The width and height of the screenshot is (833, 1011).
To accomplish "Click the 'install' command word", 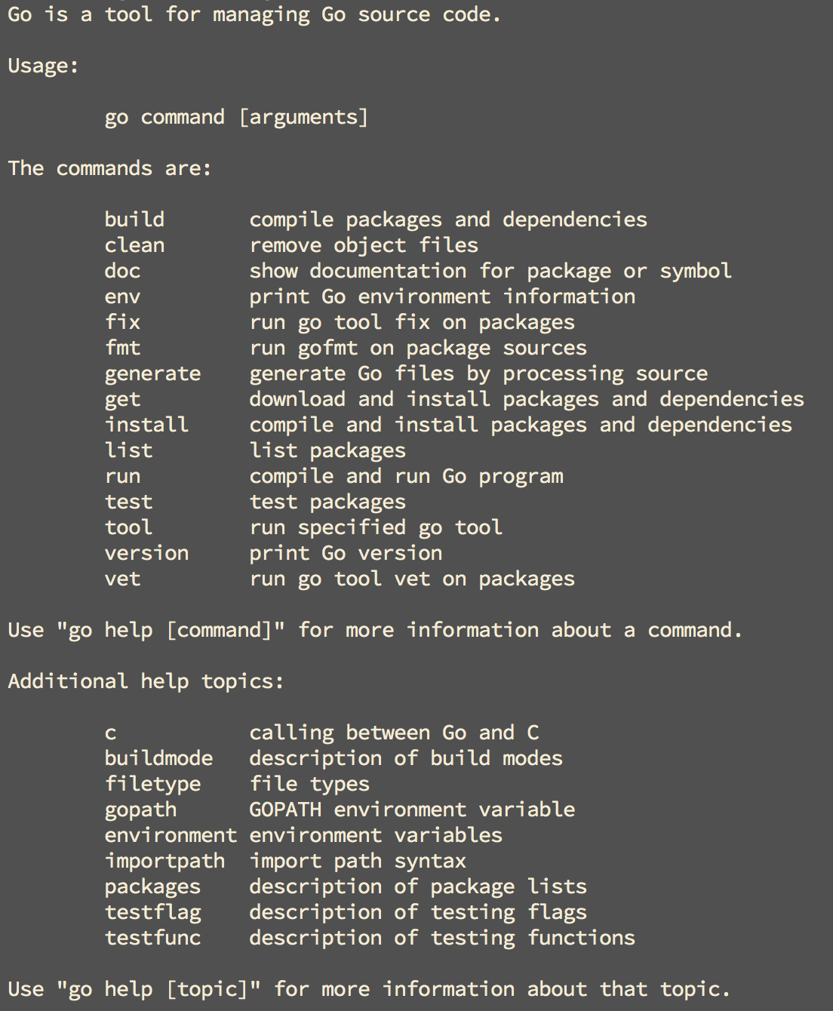I will pyautogui.click(x=146, y=425).
